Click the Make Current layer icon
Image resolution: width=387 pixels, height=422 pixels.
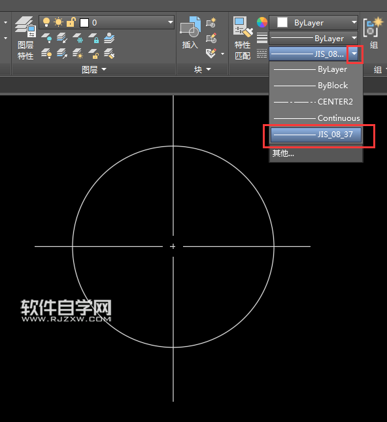point(109,38)
